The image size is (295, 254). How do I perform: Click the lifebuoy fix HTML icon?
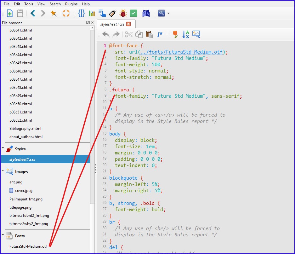coord(66,13)
